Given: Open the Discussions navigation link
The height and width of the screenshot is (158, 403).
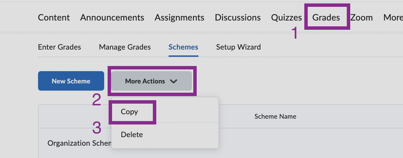Looking at the screenshot, I should 238,17.
